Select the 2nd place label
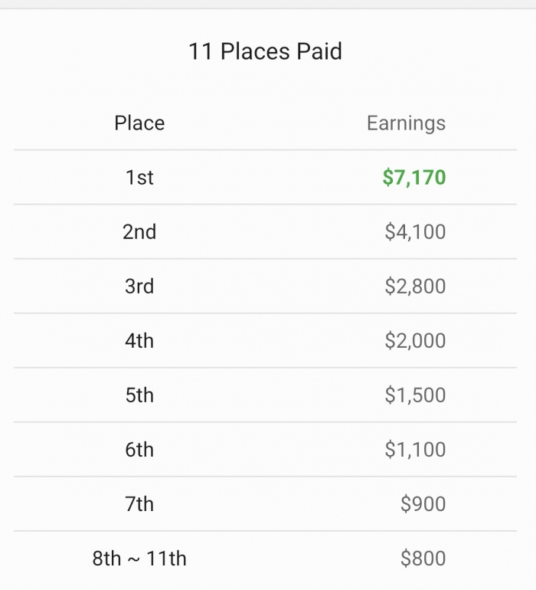Image resolution: width=536 pixels, height=590 pixels. click(139, 232)
